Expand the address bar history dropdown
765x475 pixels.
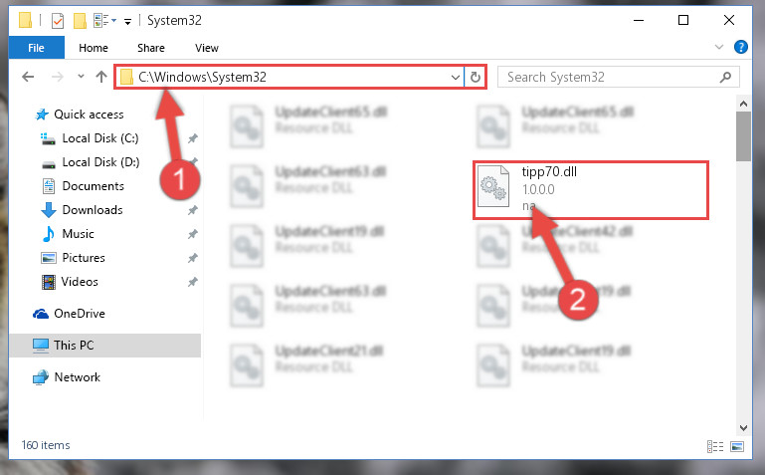tap(456, 77)
